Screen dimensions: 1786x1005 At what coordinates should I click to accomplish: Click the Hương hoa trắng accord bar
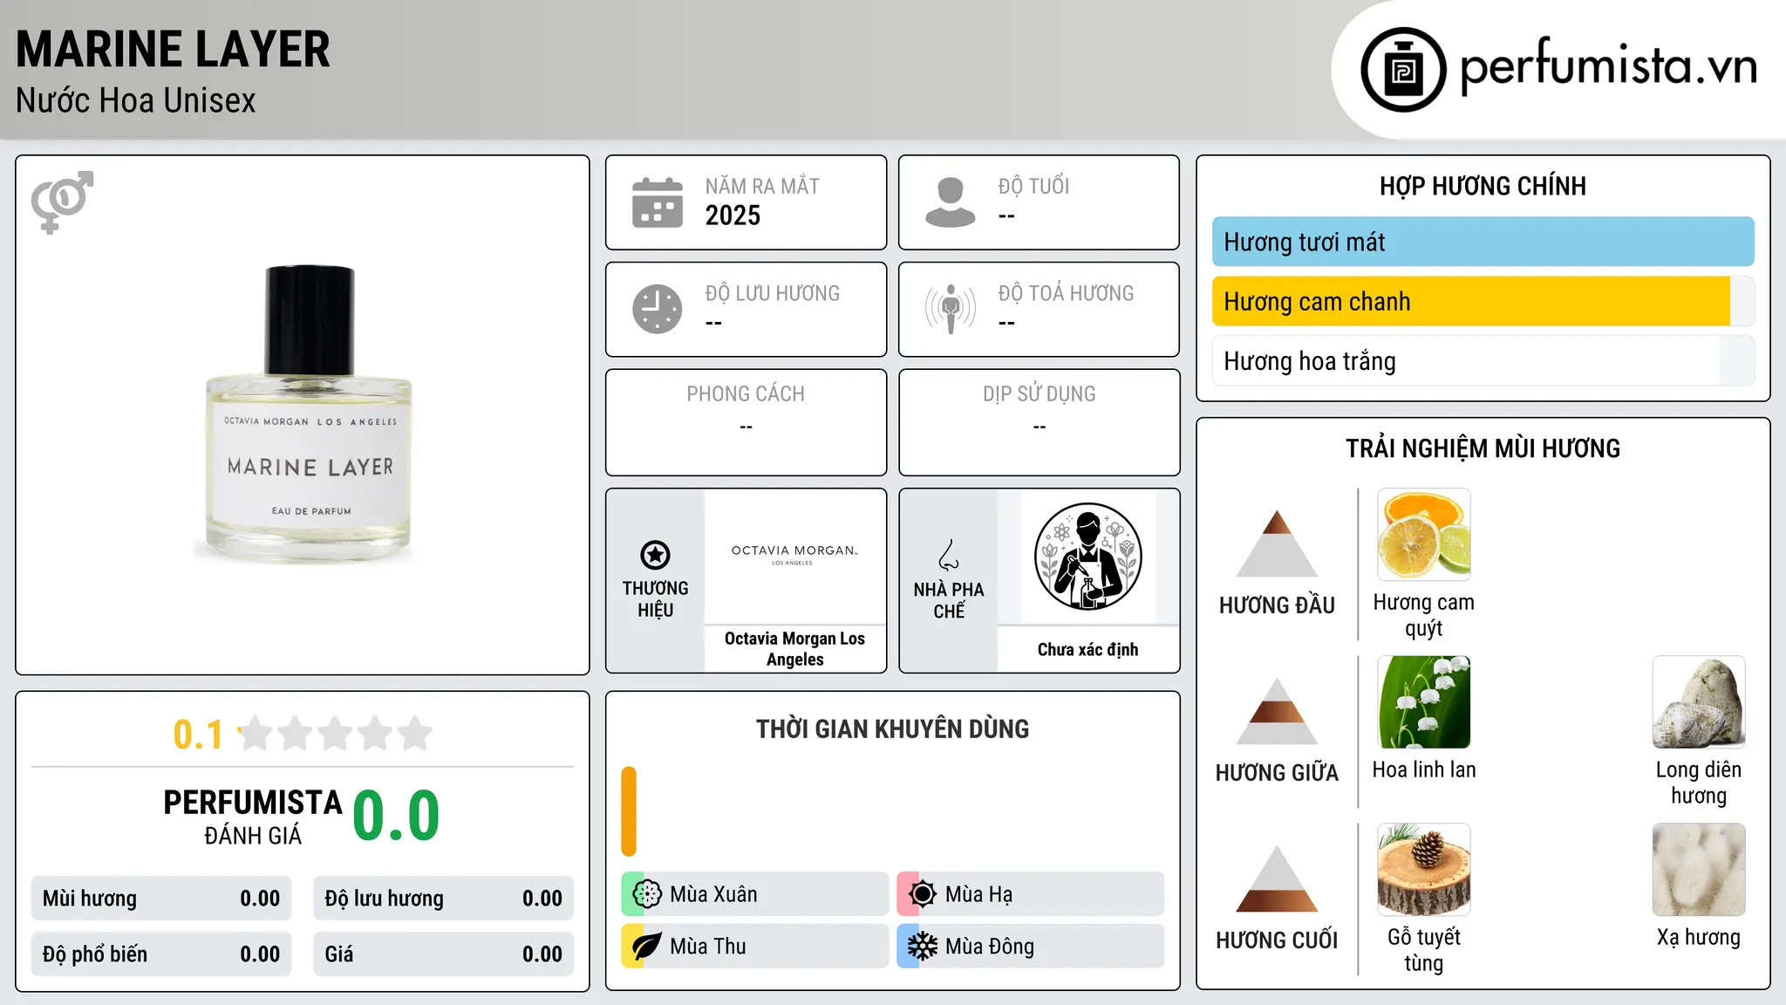(x=1483, y=360)
